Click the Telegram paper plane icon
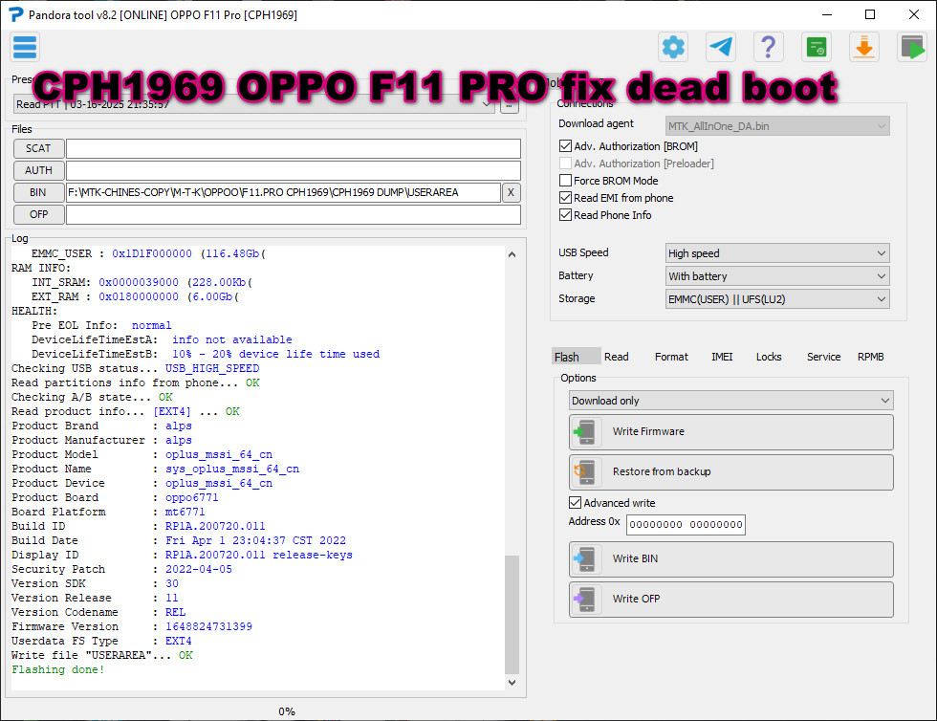The image size is (937, 721). point(721,47)
